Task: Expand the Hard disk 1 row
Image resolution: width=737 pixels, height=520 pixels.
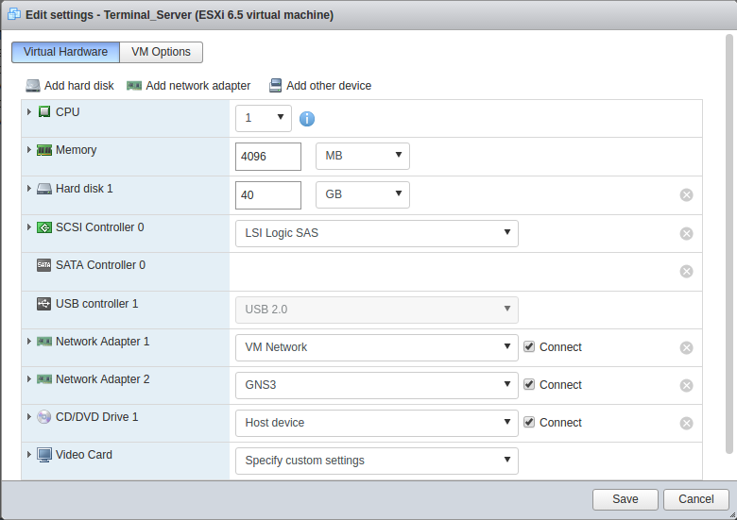Action: click(x=29, y=188)
